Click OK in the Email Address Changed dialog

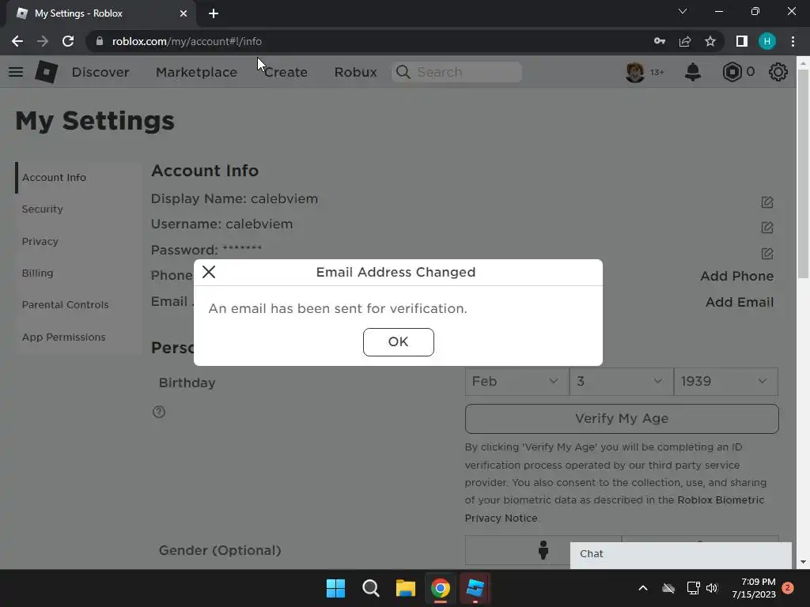(399, 341)
